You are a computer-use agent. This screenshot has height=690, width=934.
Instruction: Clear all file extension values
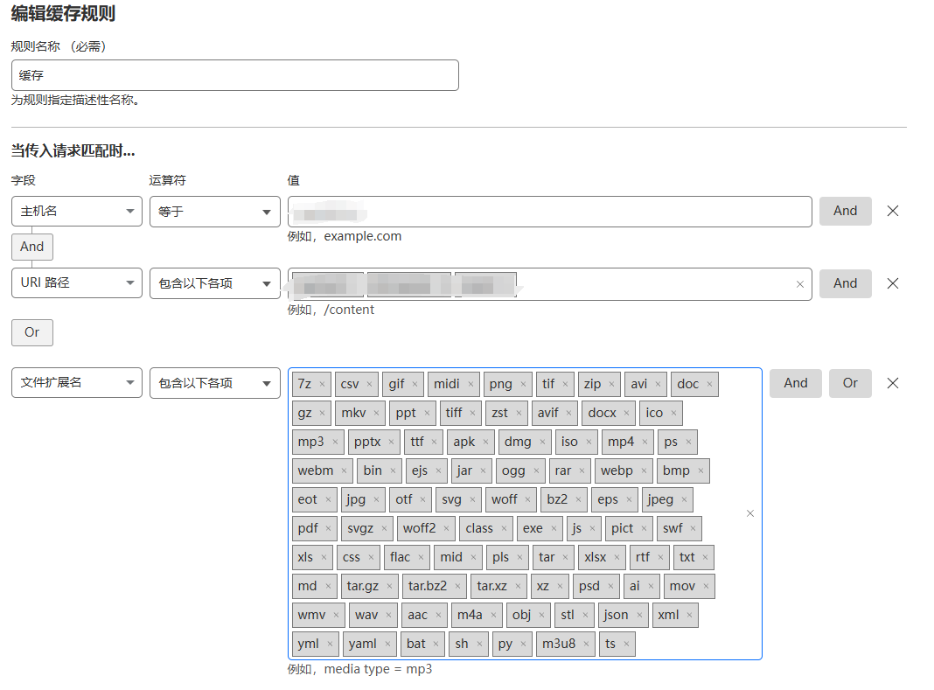[x=750, y=513]
